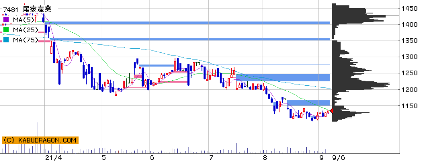This screenshot has height=162, width=430.
Task: Click the blue zone near 1160
Action: pos(309,103)
